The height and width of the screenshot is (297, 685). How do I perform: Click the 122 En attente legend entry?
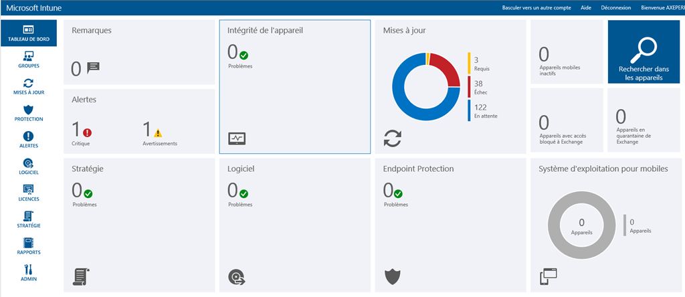pyautogui.click(x=483, y=111)
